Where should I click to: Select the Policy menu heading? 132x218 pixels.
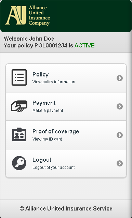pos(41,74)
